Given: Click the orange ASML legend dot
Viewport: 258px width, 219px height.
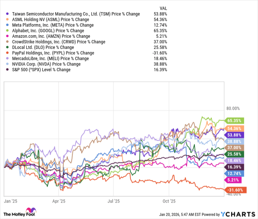Looking at the screenshot, I should [8, 20].
